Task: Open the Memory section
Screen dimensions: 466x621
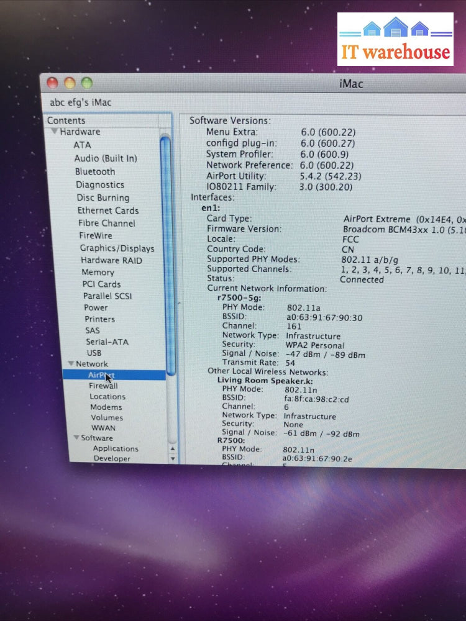Action: (98, 272)
